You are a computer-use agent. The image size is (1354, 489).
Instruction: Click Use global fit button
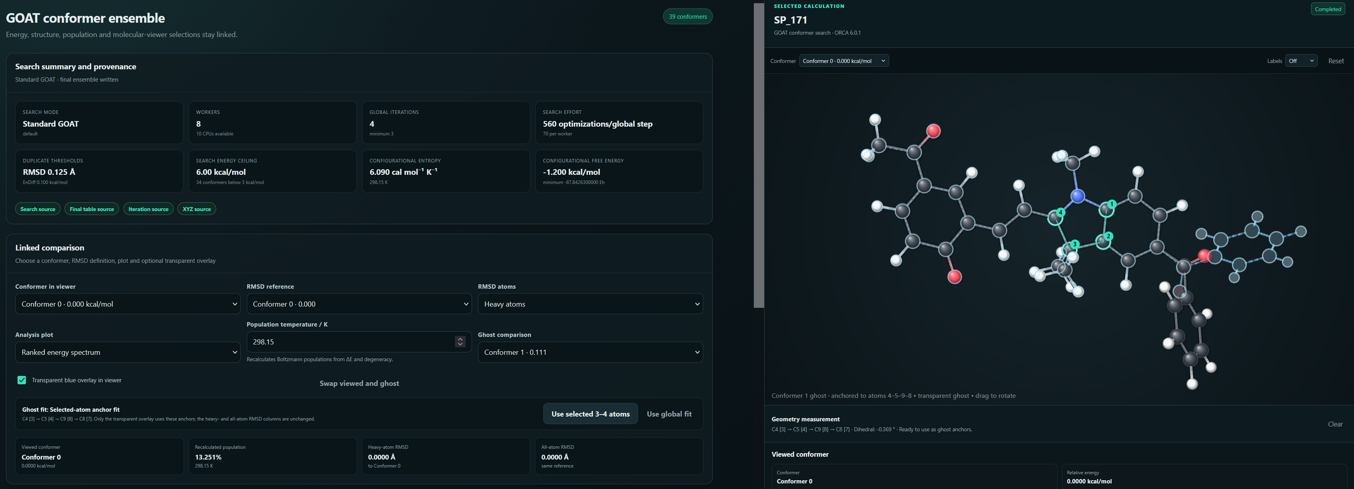coord(669,414)
